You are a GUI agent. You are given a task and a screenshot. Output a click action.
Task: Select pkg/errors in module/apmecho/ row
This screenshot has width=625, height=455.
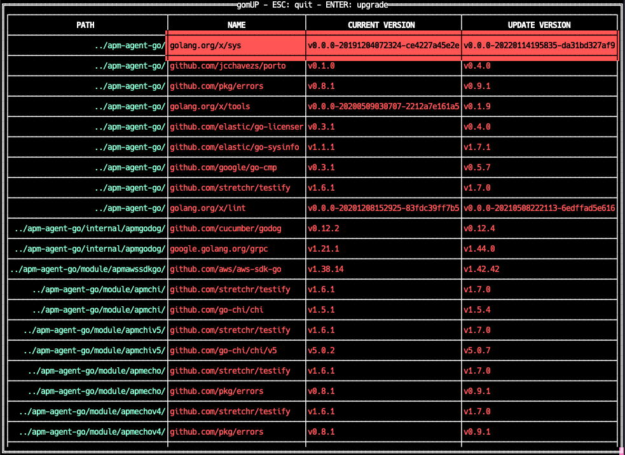click(216, 391)
